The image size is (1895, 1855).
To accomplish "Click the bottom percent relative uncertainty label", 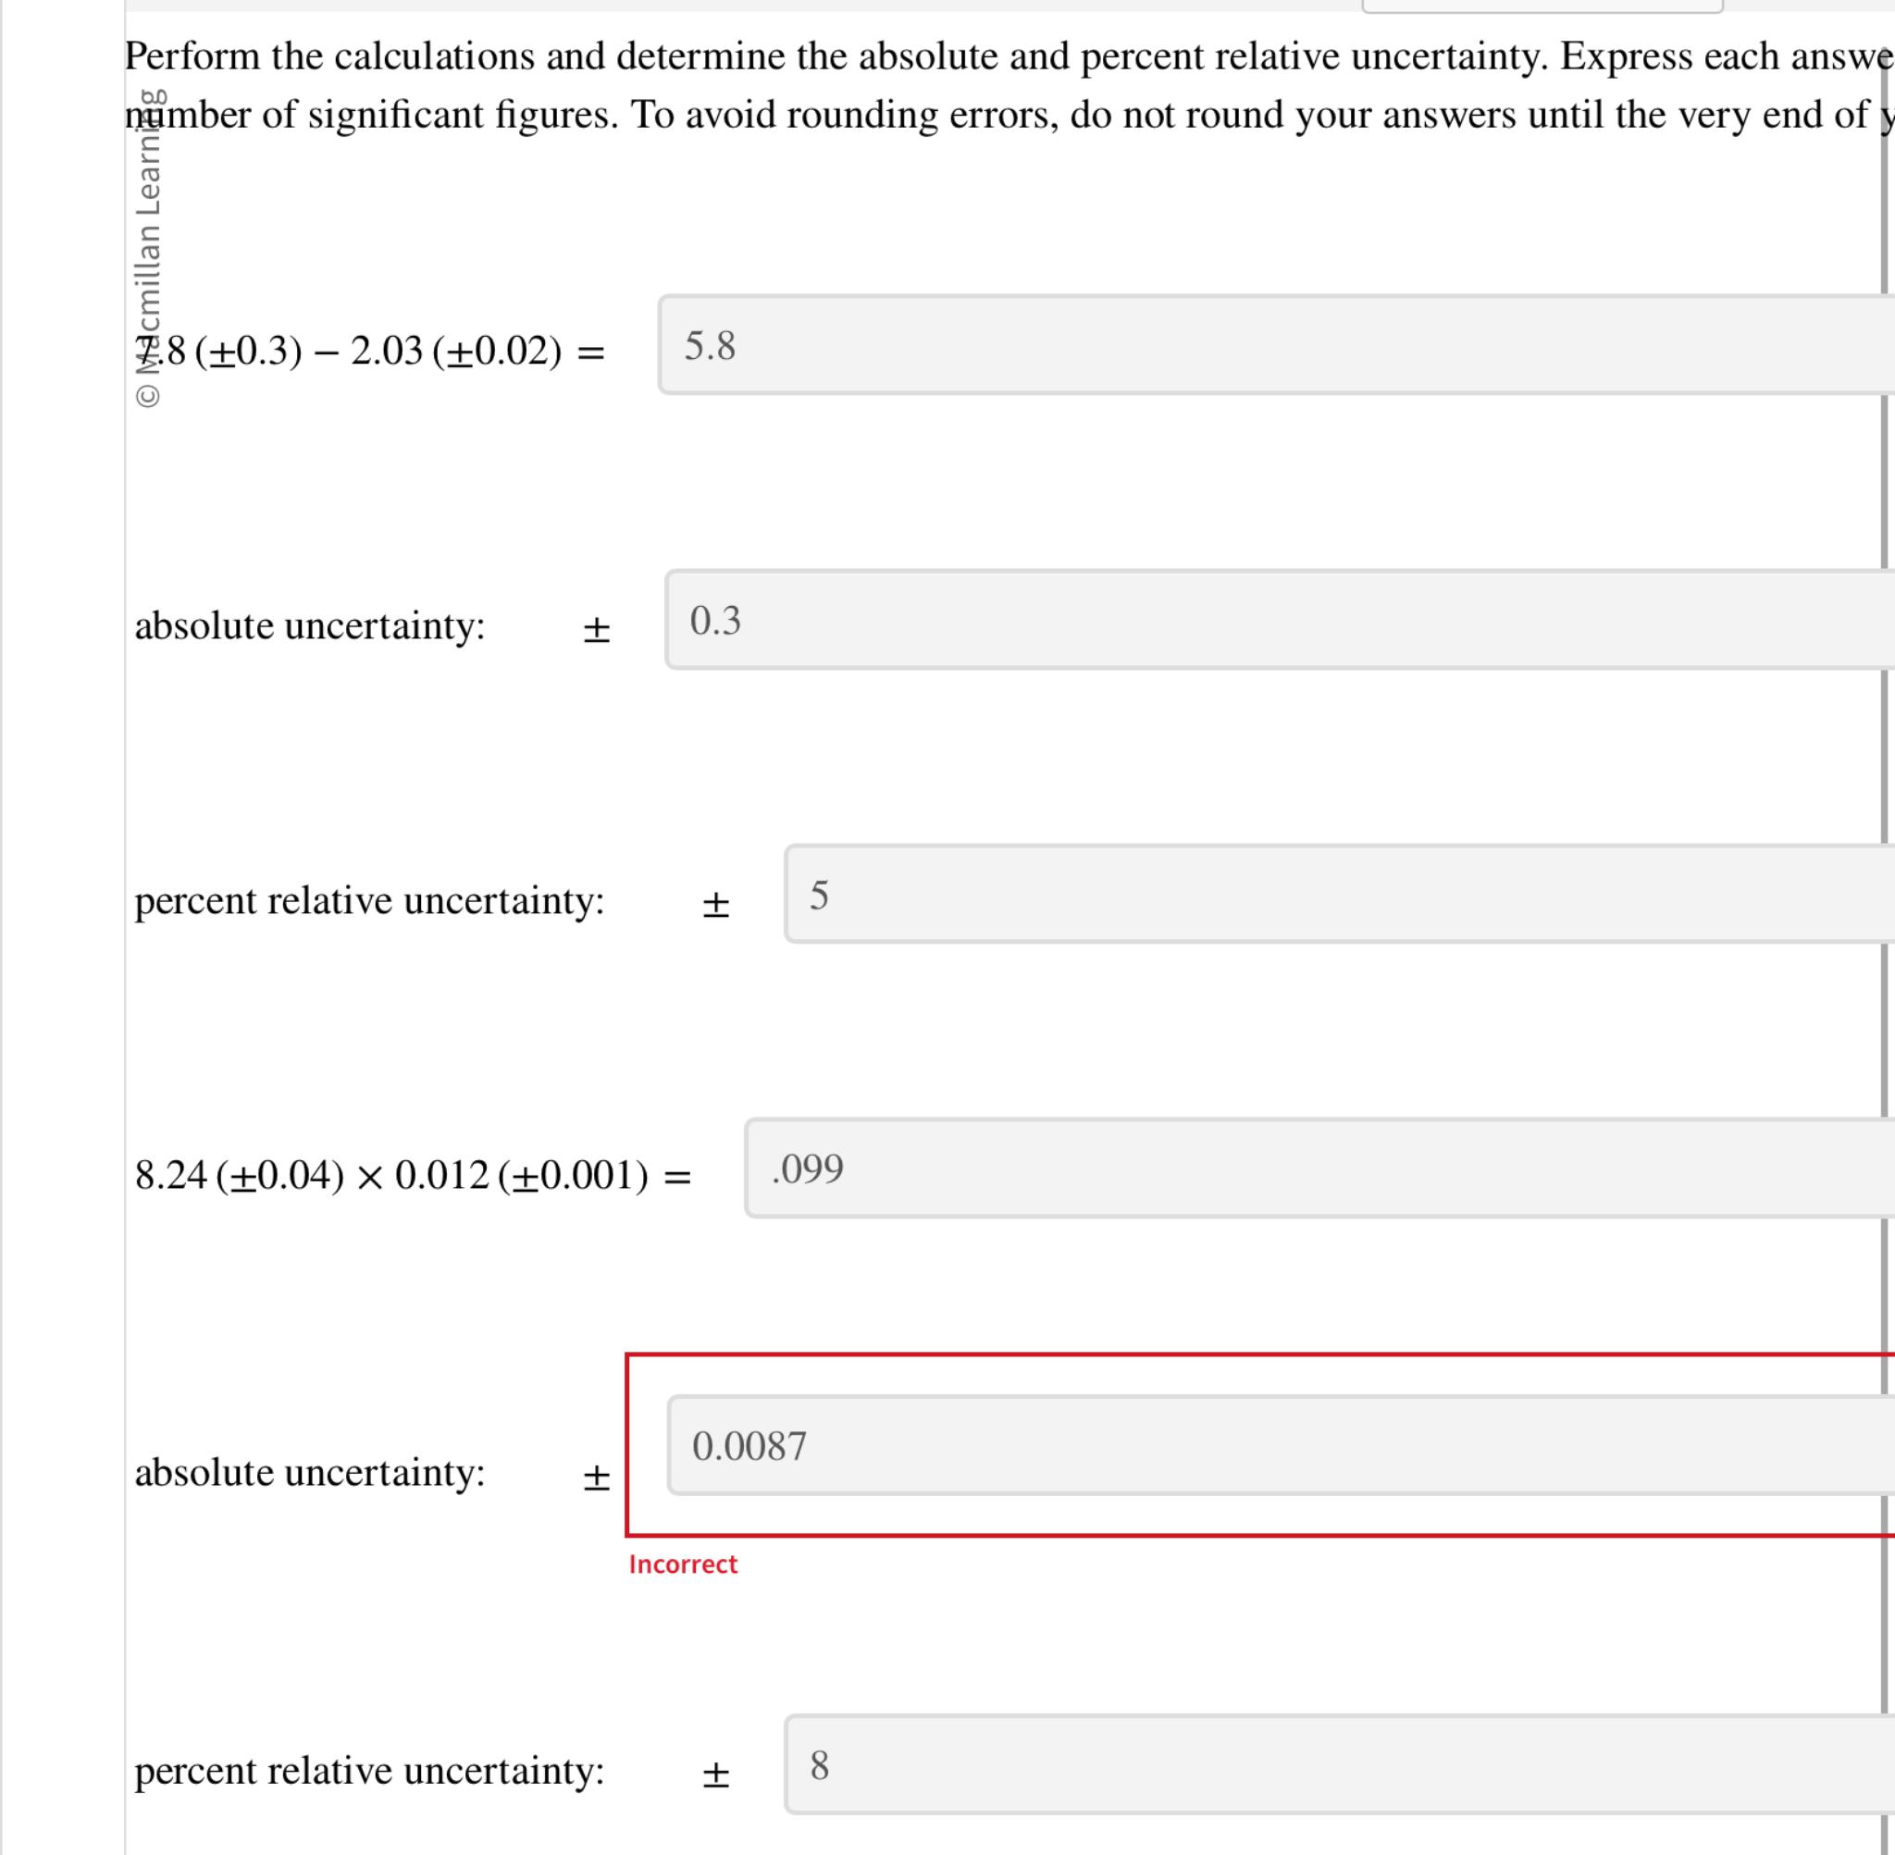I will click(x=370, y=1771).
